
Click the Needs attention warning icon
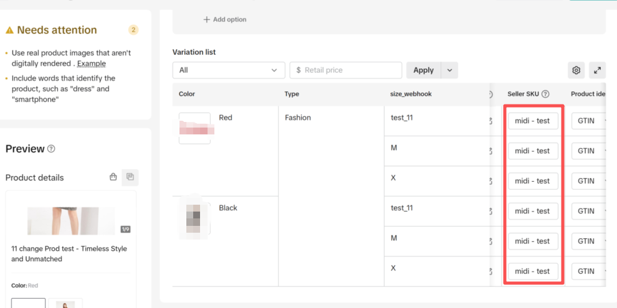(x=9, y=30)
